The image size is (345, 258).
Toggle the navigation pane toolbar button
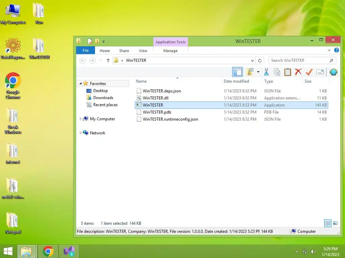coord(238,72)
